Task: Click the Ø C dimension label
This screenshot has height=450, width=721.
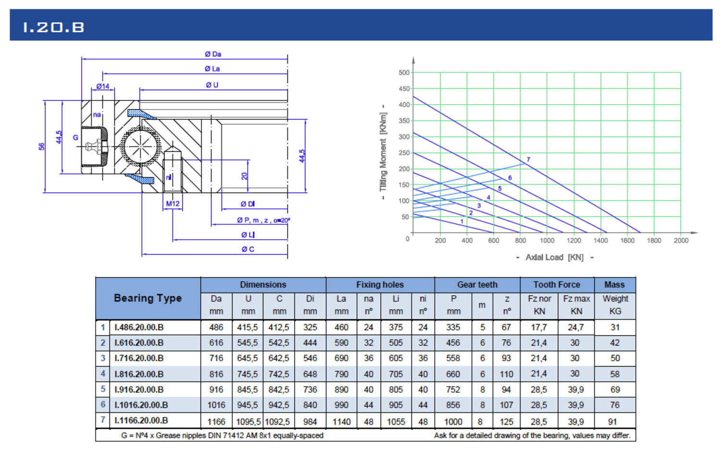Action: pyautogui.click(x=248, y=249)
